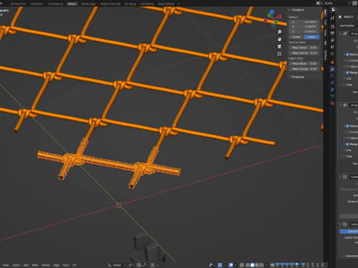Click the Local transform space button

coord(312,37)
